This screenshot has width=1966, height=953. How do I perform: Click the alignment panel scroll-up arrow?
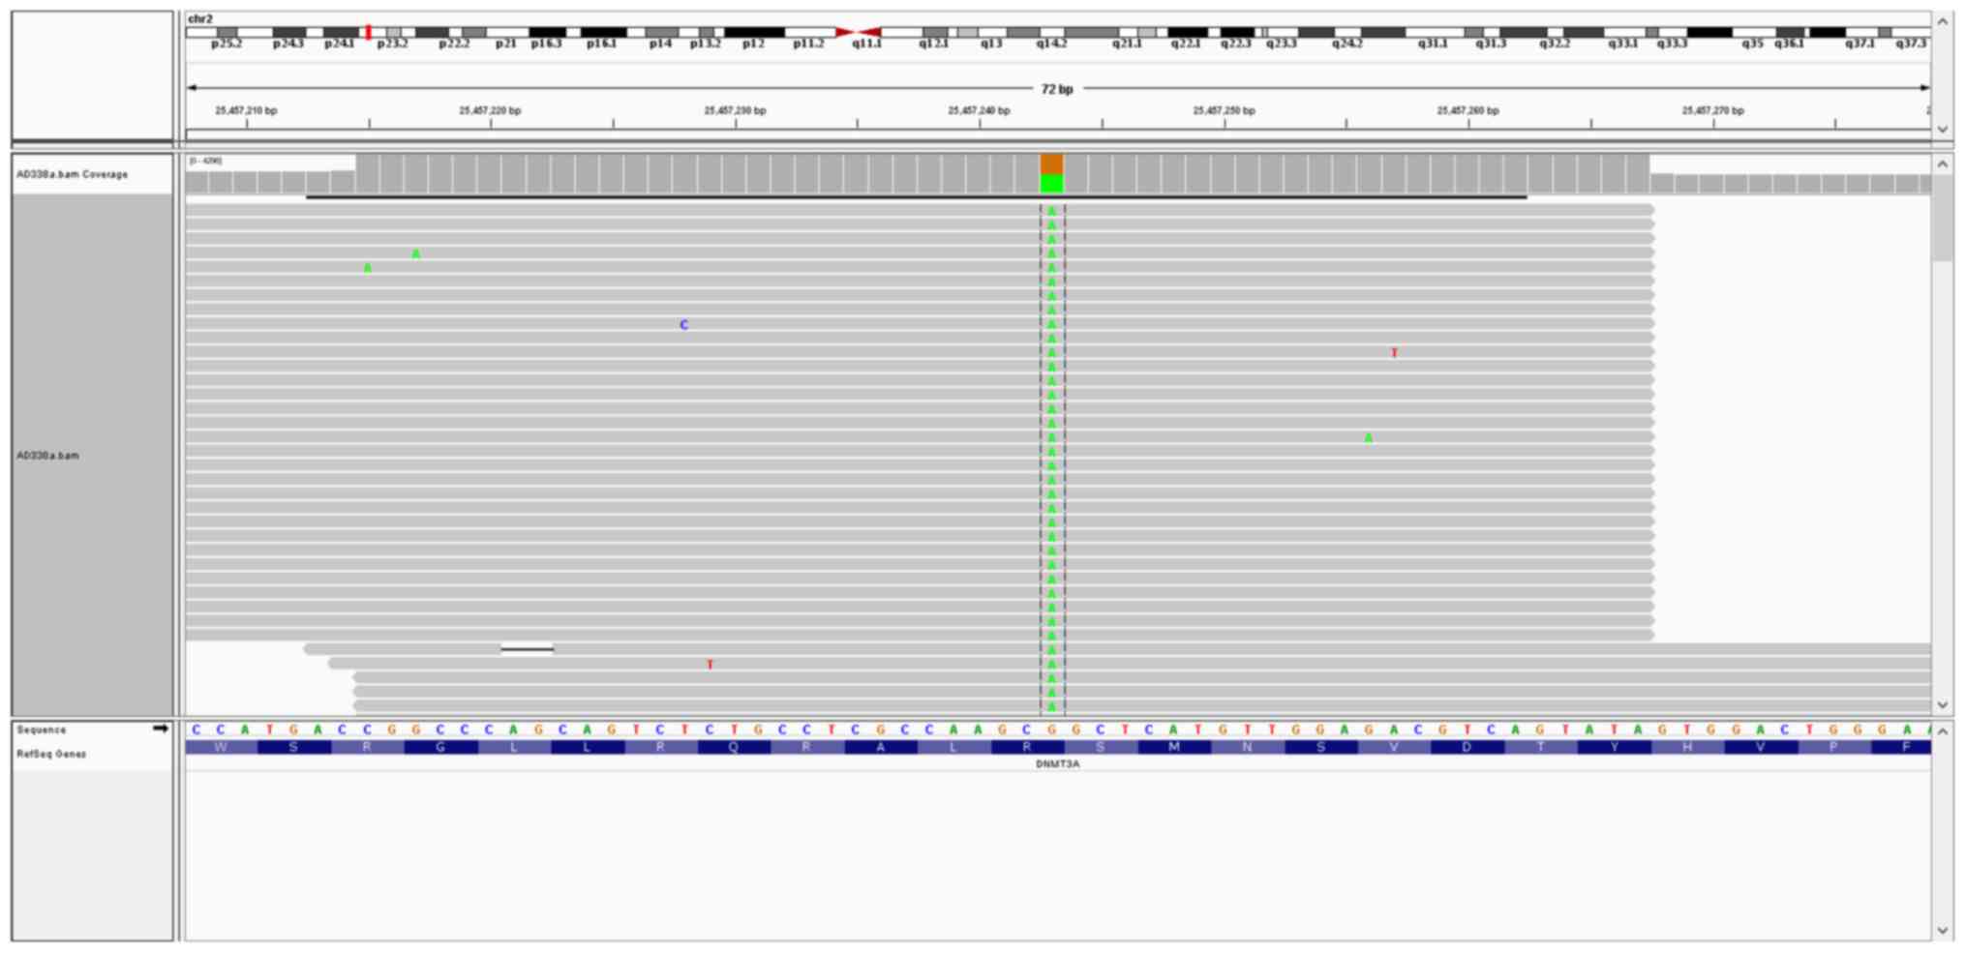coord(1942,164)
